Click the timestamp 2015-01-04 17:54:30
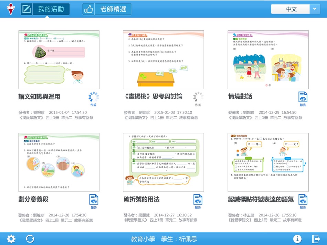This screenshot has height=245, width=327. pyautogui.click(x=68, y=113)
